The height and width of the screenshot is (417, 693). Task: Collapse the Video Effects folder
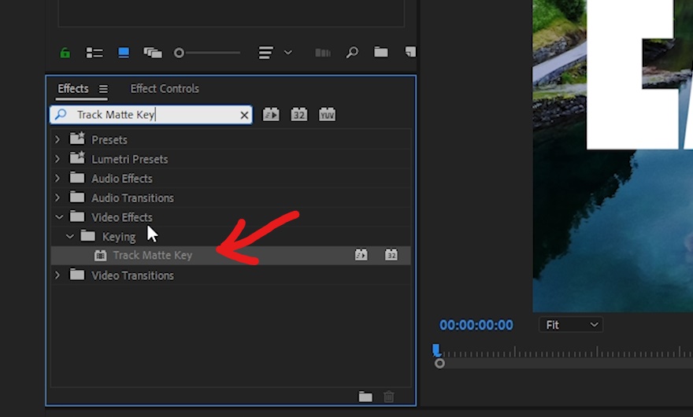[x=59, y=217]
